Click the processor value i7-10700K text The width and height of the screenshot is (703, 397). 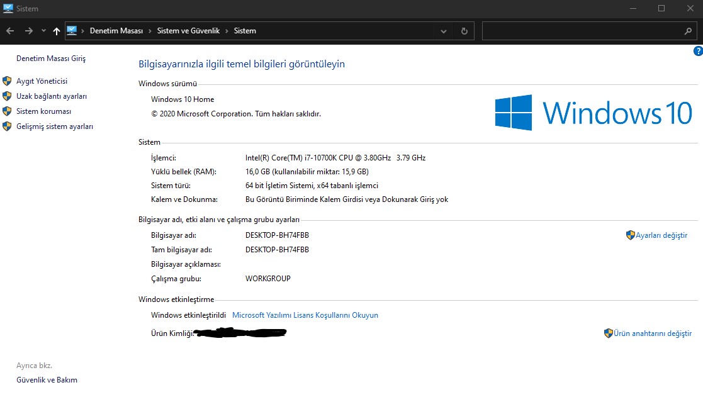point(335,158)
